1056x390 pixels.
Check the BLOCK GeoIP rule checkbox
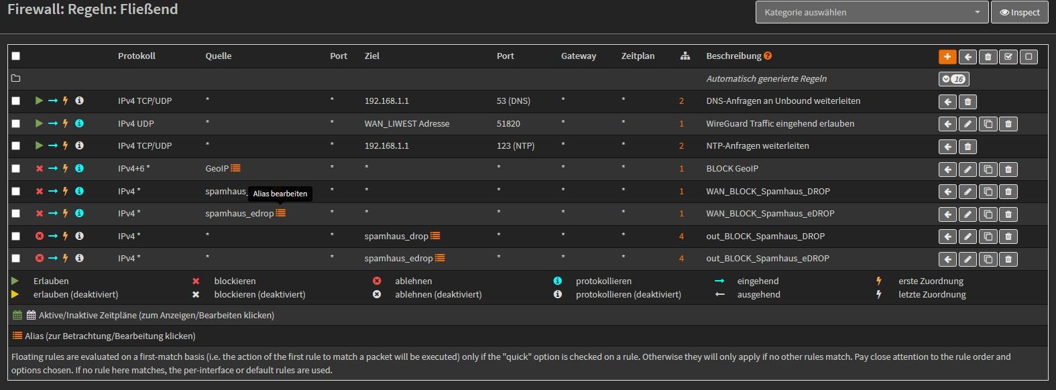pos(16,169)
